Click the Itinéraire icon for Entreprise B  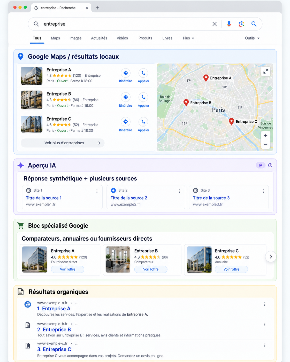click(x=126, y=97)
